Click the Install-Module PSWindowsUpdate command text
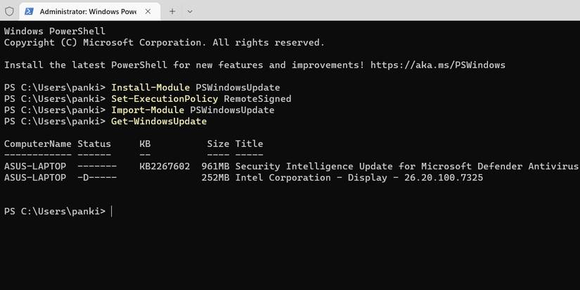The height and width of the screenshot is (290, 580). pos(195,88)
